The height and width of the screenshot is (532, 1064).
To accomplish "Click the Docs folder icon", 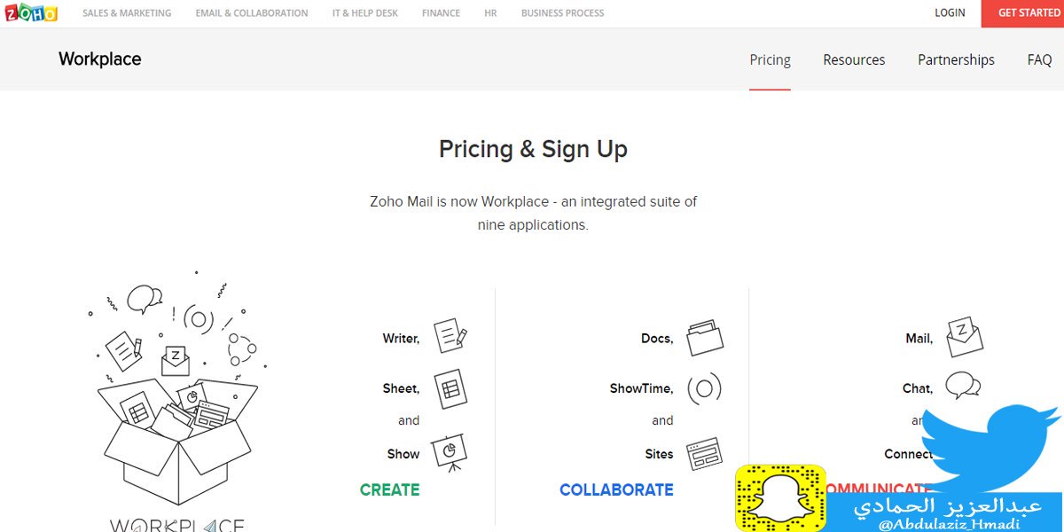I will (x=705, y=338).
